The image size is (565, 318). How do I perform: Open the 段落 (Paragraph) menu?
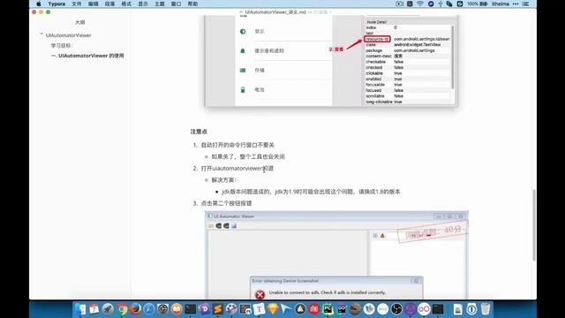(x=109, y=4)
